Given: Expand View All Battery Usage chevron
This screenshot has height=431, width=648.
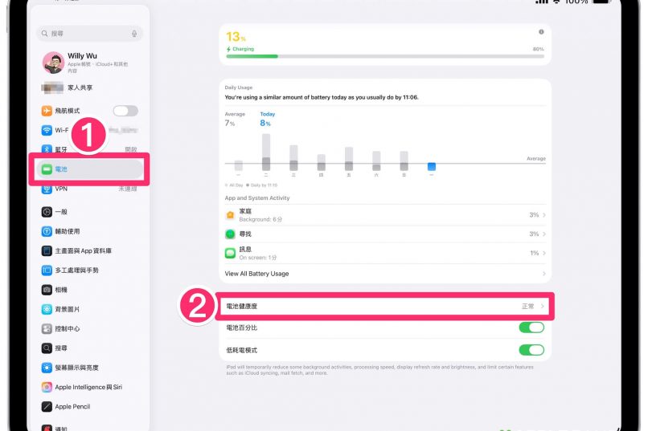Looking at the screenshot, I should click(x=544, y=274).
